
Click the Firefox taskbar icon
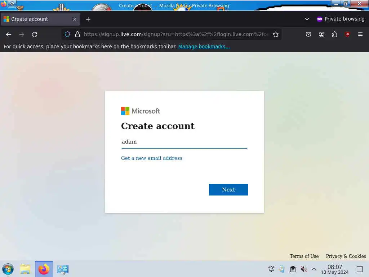44,269
